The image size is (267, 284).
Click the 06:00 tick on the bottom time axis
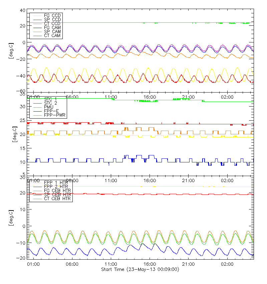tap(72, 264)
